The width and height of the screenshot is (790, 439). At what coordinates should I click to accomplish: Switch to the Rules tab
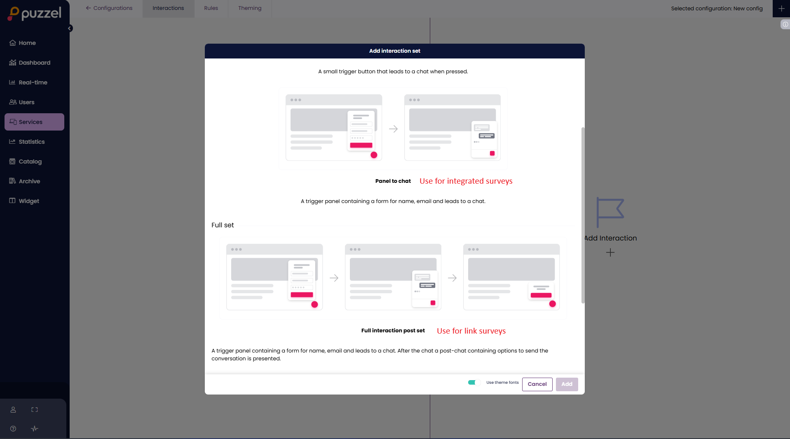point(211,8)
